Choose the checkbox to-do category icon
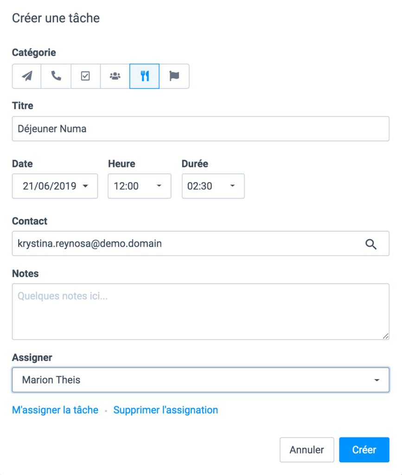Viewport: 402px width, 475px height. pos(86,76)
